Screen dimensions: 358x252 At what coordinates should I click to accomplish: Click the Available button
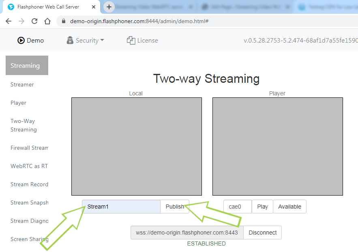289,207
